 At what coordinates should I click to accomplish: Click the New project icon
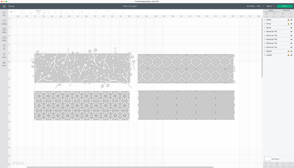click(4, 13)
